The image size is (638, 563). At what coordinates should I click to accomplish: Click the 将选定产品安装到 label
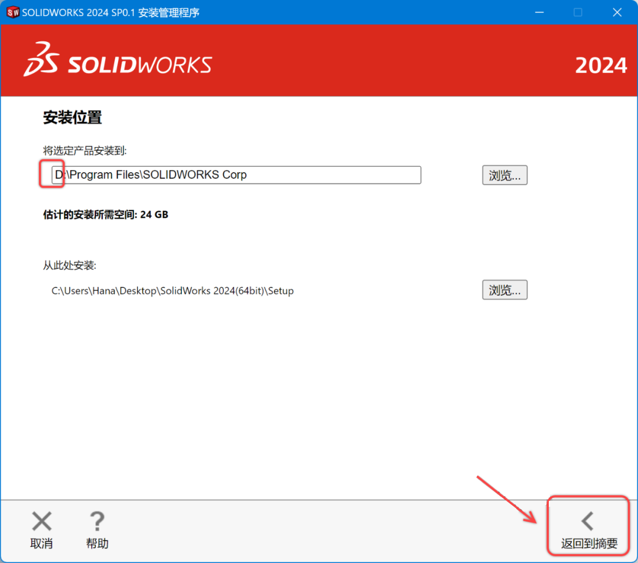(84, 151)
